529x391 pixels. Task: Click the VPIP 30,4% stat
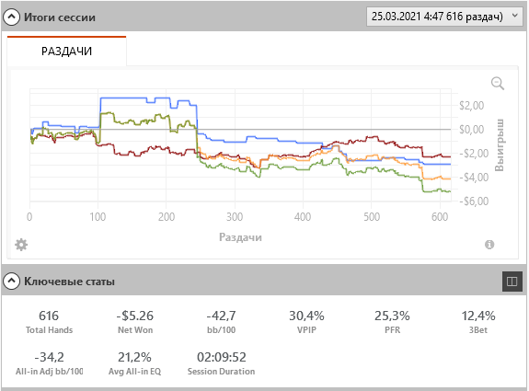click(x=306, y=321)
